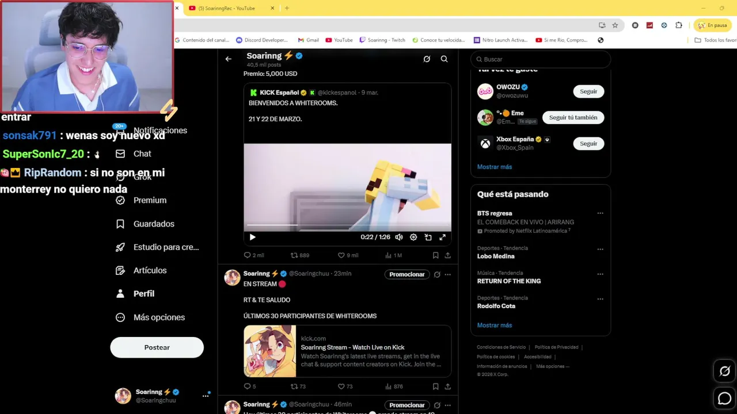This screenshot has height=414, width=737.
Task: Open options for Lobo Medina trend
Action: (600, 249)
